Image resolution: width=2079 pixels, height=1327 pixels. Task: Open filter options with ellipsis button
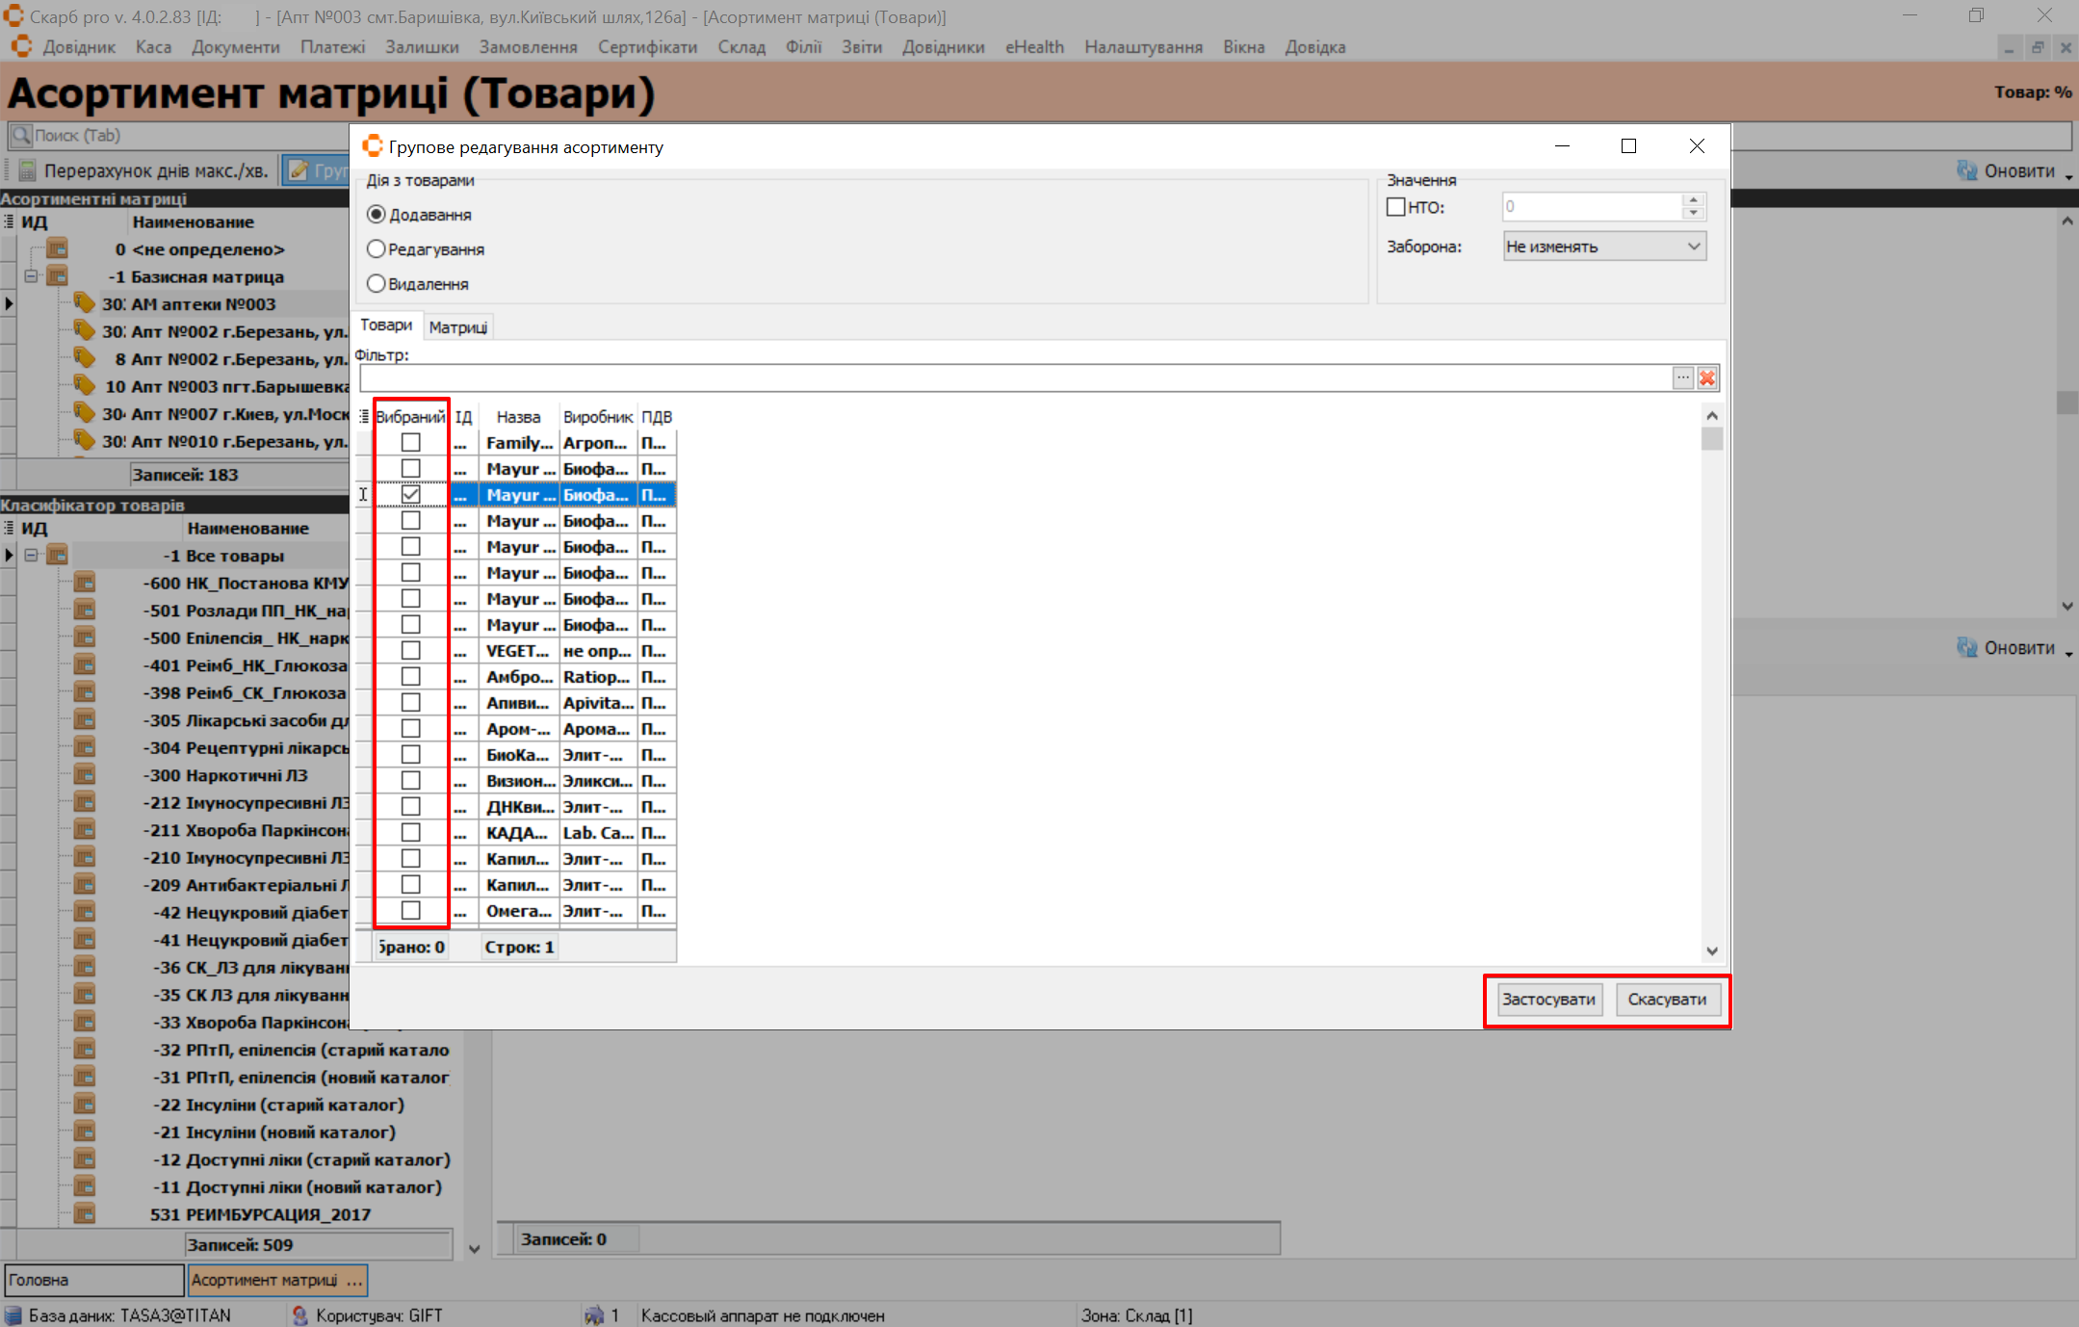coord(1682,378)
